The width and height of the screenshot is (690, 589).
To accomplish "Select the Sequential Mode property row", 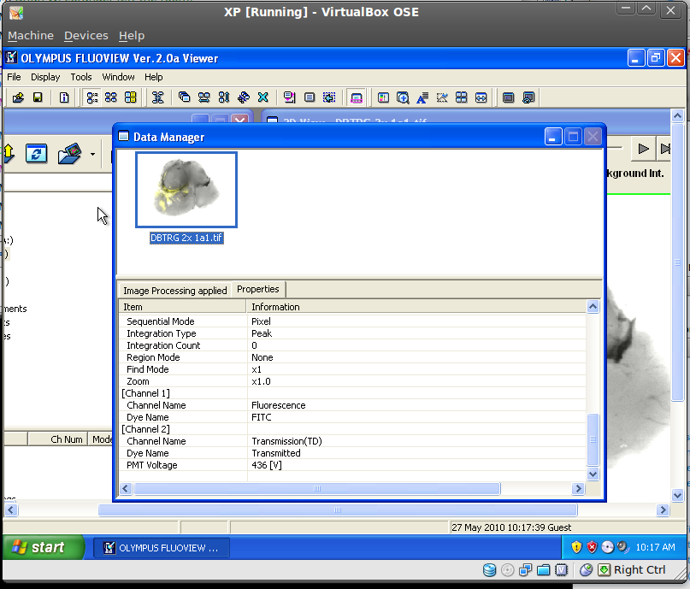I will (352, 321).
